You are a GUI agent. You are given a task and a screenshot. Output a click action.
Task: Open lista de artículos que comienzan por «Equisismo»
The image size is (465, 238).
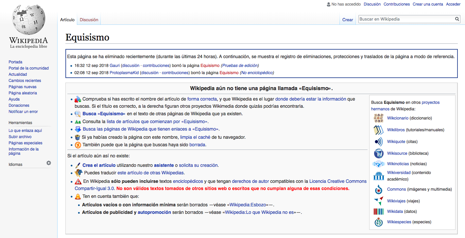[157, 121]
